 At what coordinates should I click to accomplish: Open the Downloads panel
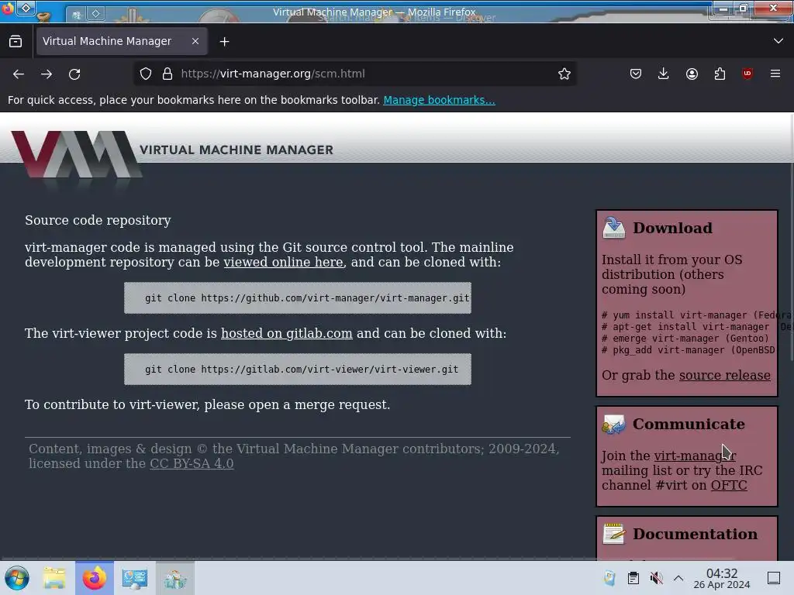[x=664, y=74]
